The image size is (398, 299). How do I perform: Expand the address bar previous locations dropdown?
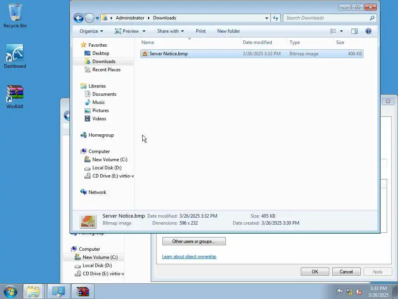267,18
